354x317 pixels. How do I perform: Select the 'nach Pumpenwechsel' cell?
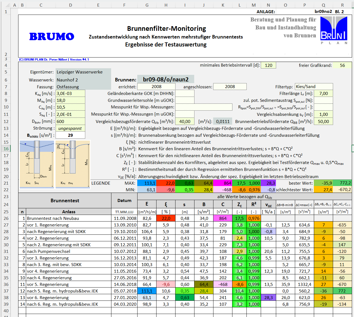pyautogui.click(x=68, y=251)
